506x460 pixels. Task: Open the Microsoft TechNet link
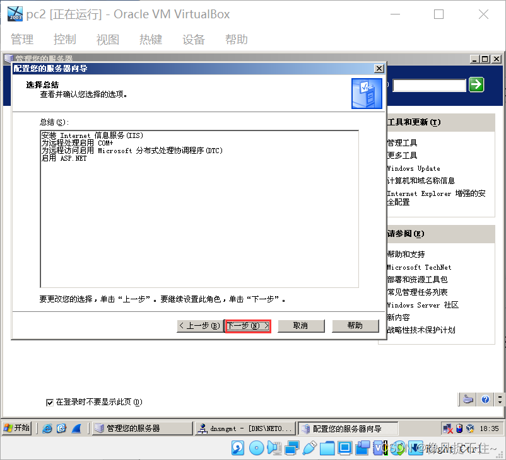(x=419, y=267)
